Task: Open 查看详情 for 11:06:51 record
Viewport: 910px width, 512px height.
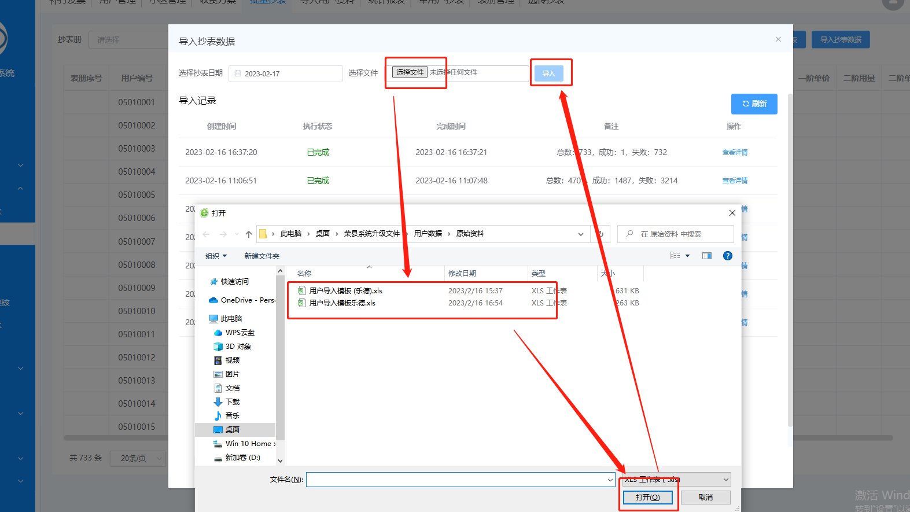Action: click(x=735, y=181)
